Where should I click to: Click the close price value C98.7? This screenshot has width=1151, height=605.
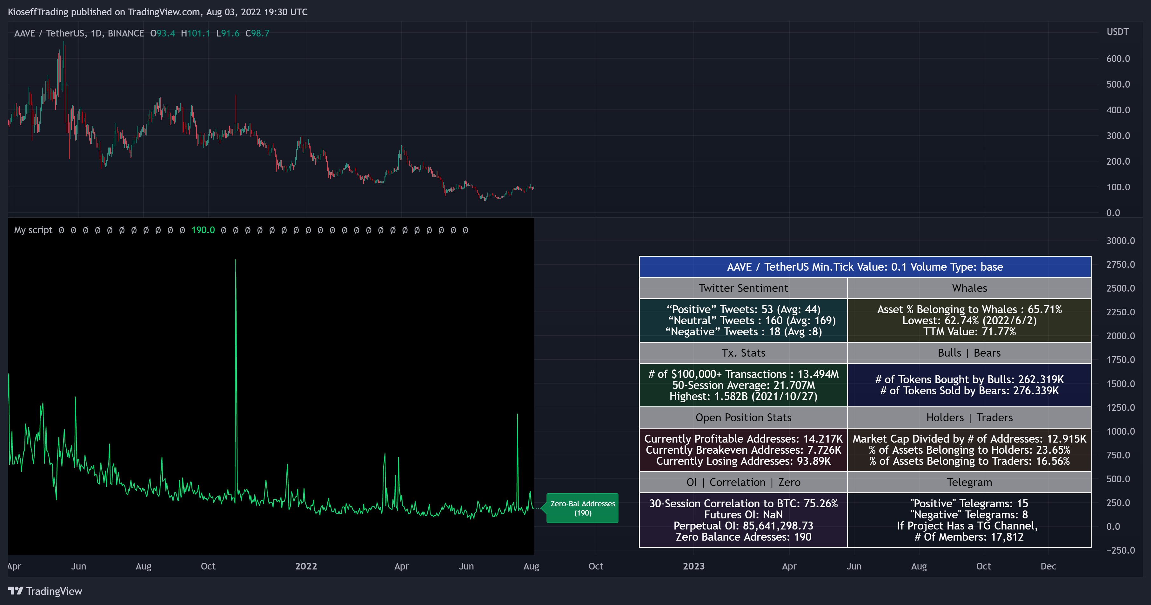[x=258, y=33]
